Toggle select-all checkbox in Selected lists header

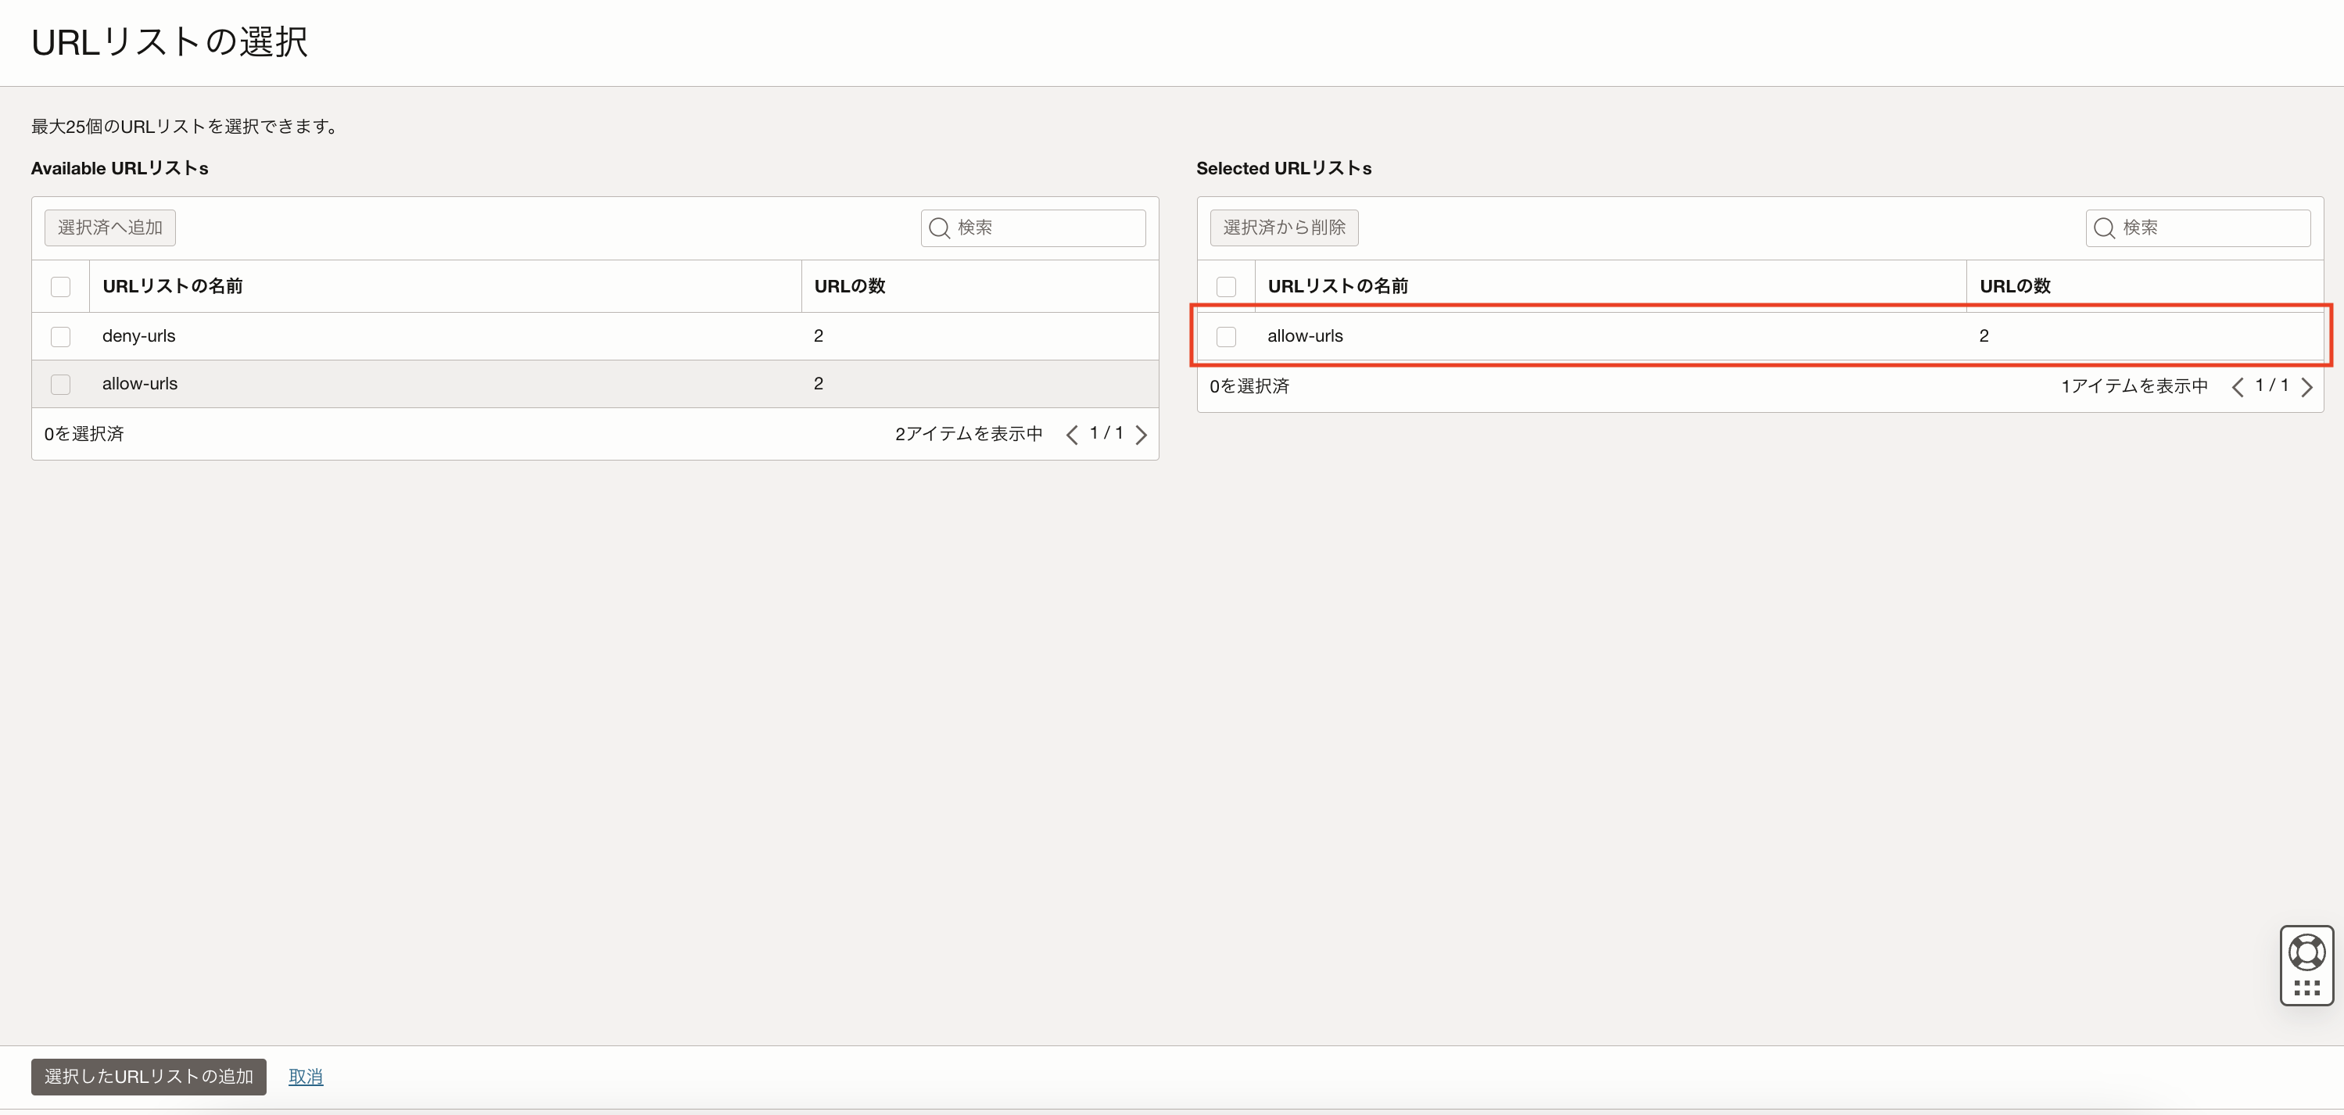pos(1226,287)
